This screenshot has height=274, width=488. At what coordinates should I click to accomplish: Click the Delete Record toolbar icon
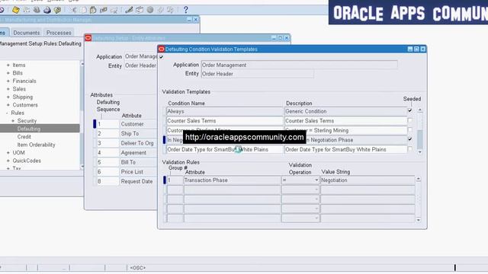tap(114, 10)
